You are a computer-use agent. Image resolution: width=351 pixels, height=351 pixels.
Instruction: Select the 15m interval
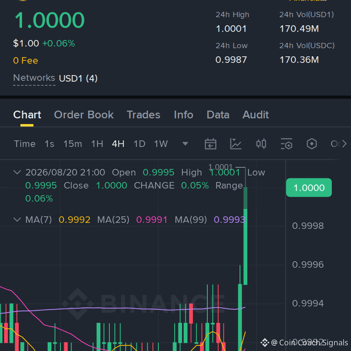pyautogui.click(x=73, y=144)
